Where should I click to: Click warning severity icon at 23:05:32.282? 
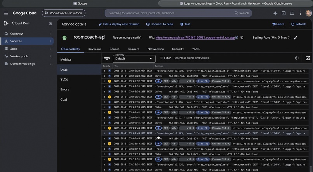pyautogui.click(x=110, y=81)
